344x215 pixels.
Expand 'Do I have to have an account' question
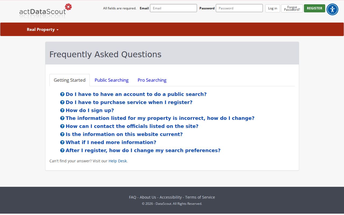(136, 94)
